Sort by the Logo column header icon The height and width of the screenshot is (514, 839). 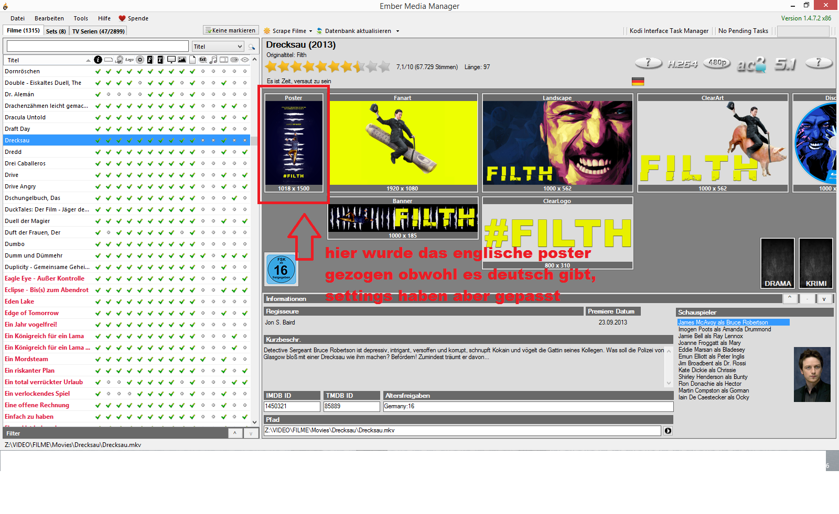pyautogui.click(x=130, y=60)
